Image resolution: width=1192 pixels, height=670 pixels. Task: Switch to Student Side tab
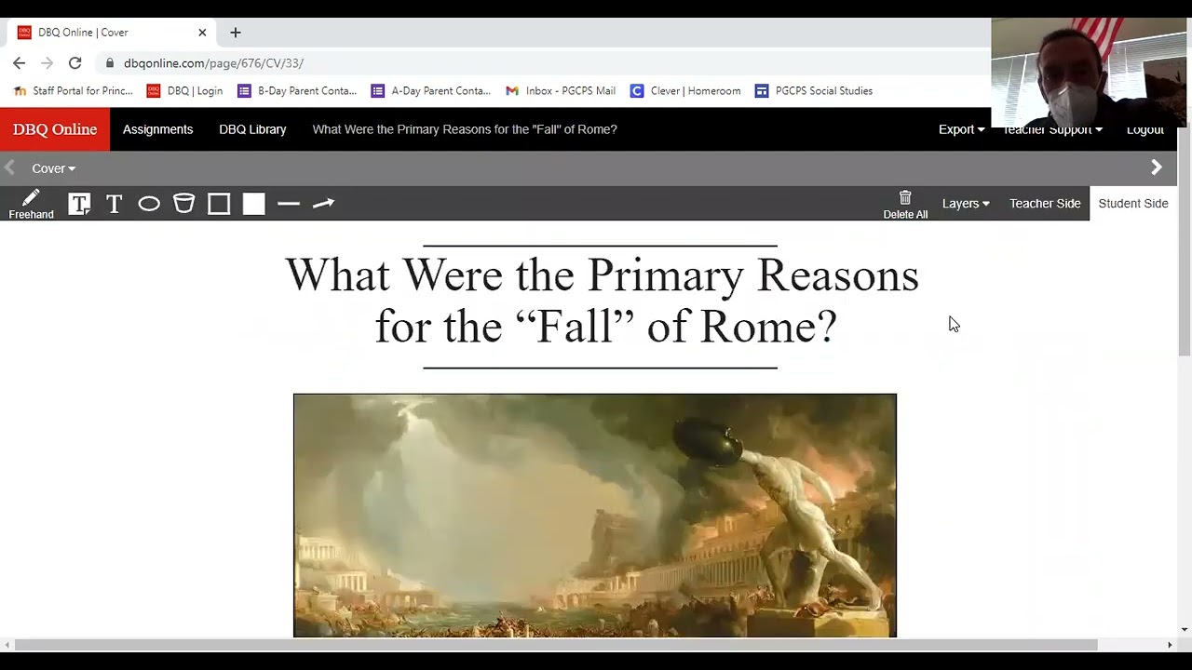pos(1133,204)
